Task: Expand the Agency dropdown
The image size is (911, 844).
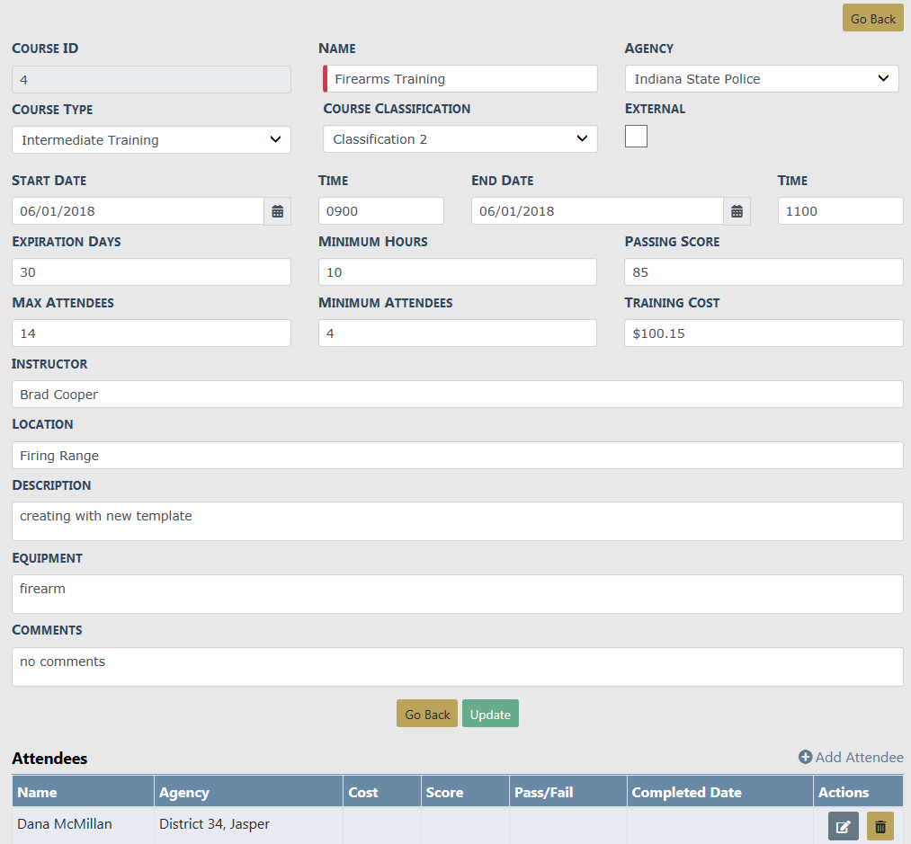Action: click(761, 79)
